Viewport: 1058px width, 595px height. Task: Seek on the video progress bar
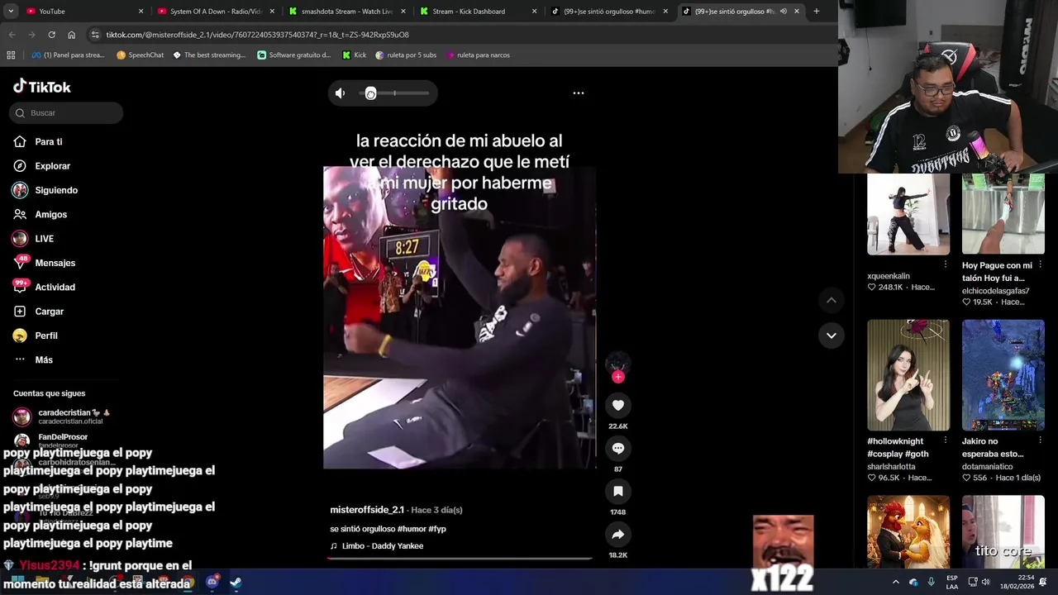[460, 559]
